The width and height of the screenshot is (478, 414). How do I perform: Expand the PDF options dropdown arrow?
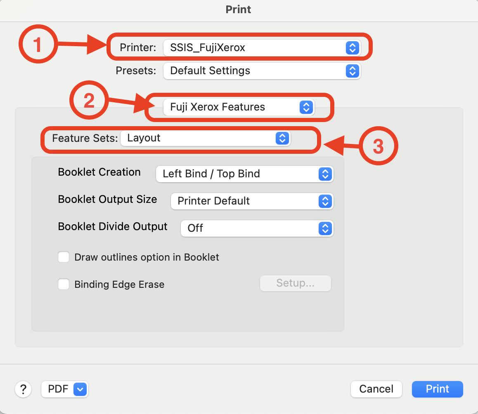pyautogui.click(x=80, y=389)
